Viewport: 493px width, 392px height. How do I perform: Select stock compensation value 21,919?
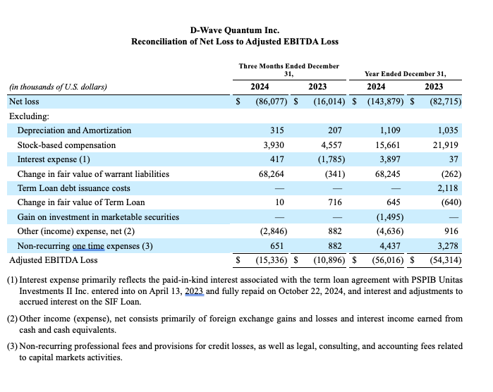446,145
